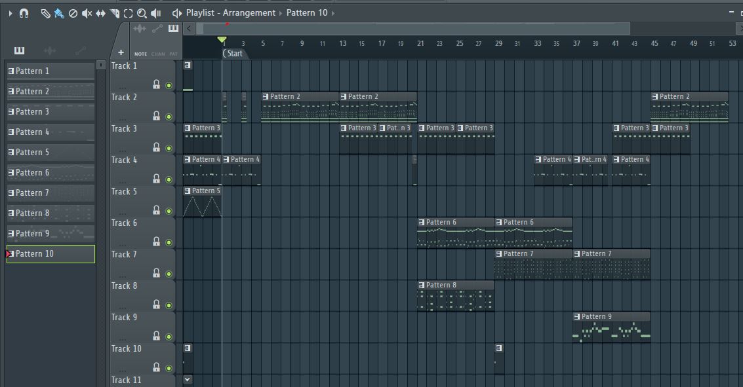
Task: Select the Paint brush tool
Action: tap(59, 14)
